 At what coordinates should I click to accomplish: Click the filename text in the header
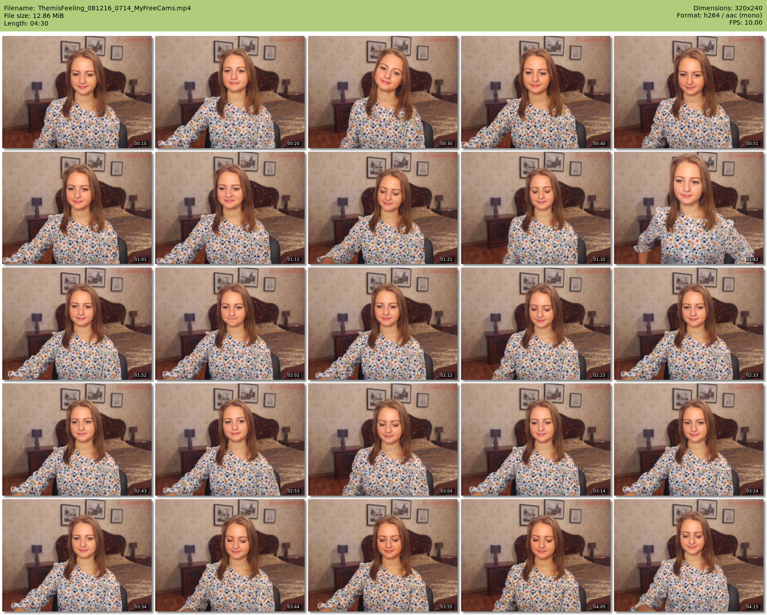97,8
